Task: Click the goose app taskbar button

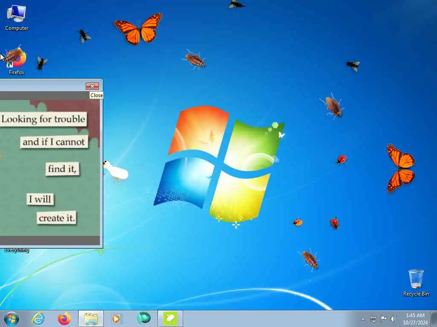Action: click(x=170, y=318)
